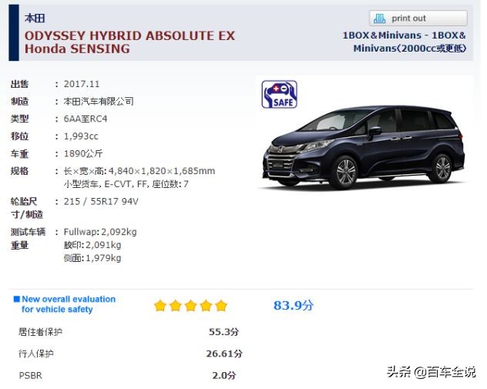Click the 本田 brand name
The height and width of the screenshot is (389, 487).
(x=35, y=18)
